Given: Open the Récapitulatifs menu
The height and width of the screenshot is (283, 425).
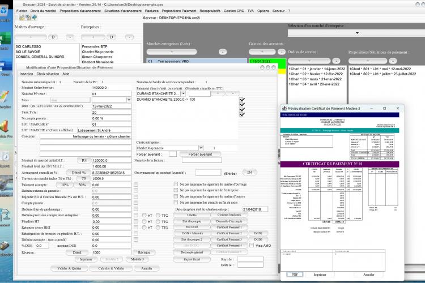Looking at the screenshot, I should (210, 11).
